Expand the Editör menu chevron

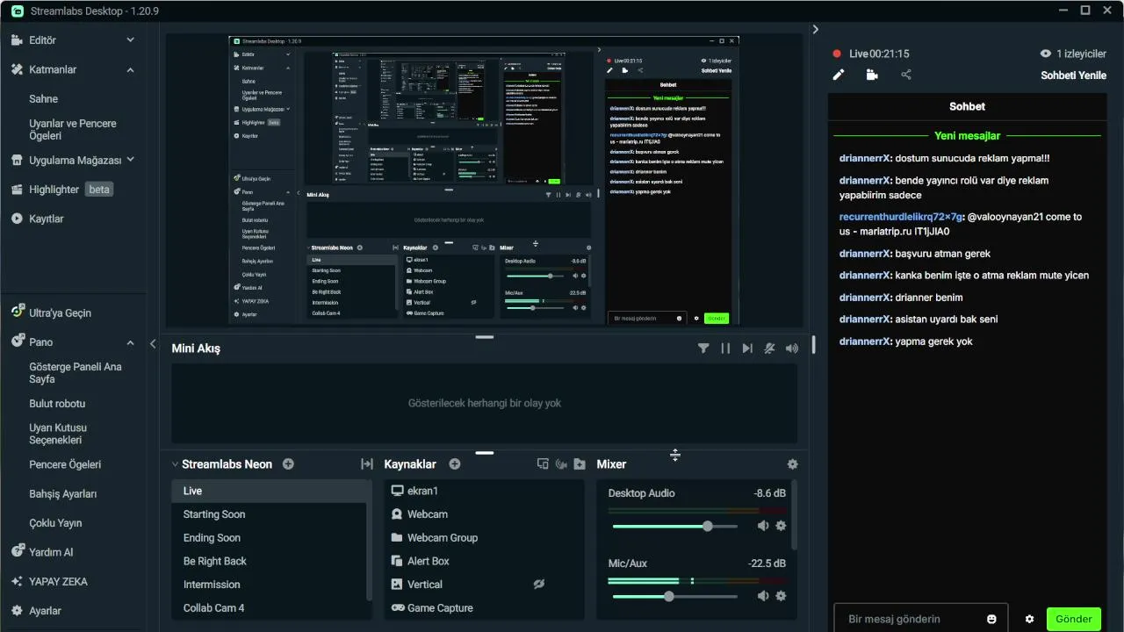130,39
